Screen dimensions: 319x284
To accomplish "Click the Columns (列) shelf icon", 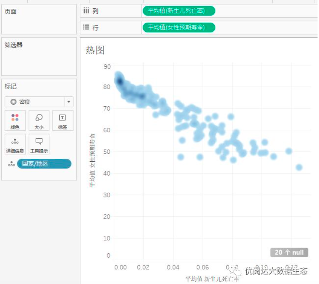I will click(86, 11).
